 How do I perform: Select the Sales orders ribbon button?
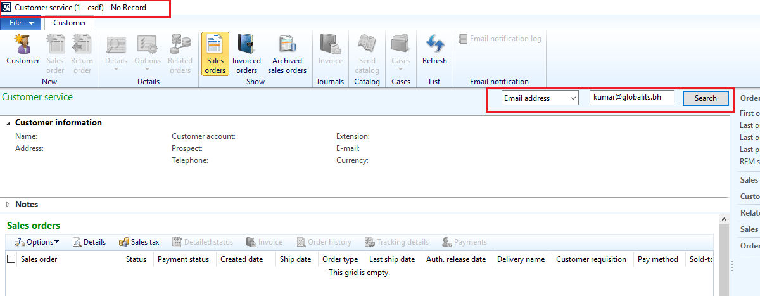(x=215, y=54)
